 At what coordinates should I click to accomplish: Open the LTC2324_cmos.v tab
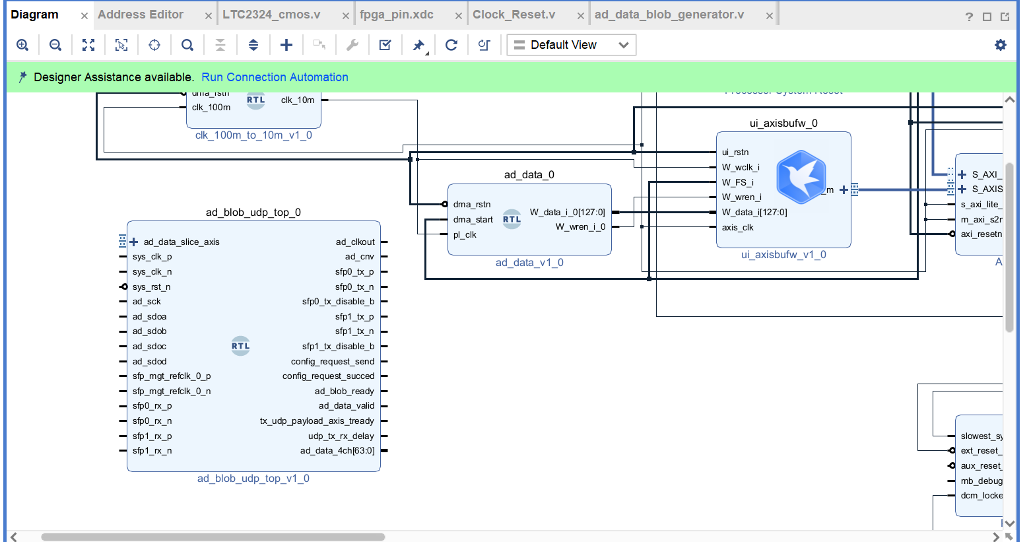(x=271, y=15)
